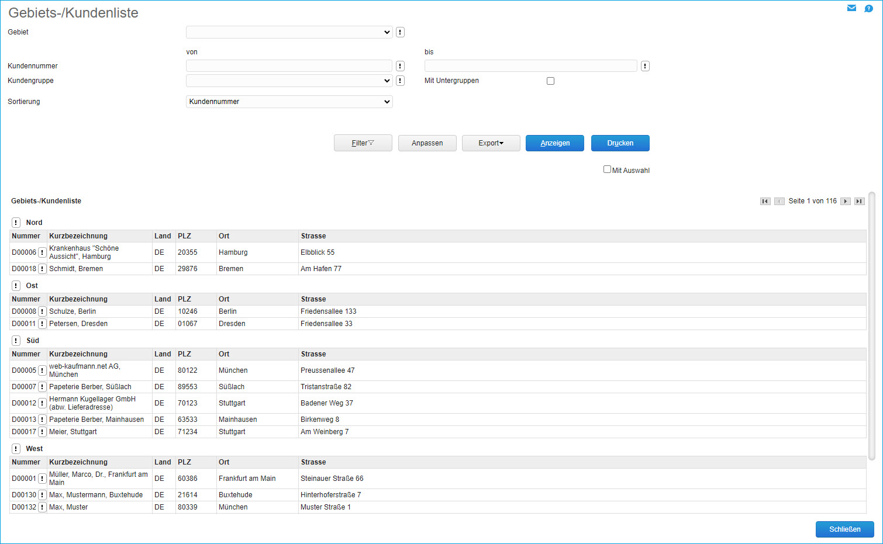Click the Drucken button
This screenshot has height=544, width=883.
(x=620, y=143)
